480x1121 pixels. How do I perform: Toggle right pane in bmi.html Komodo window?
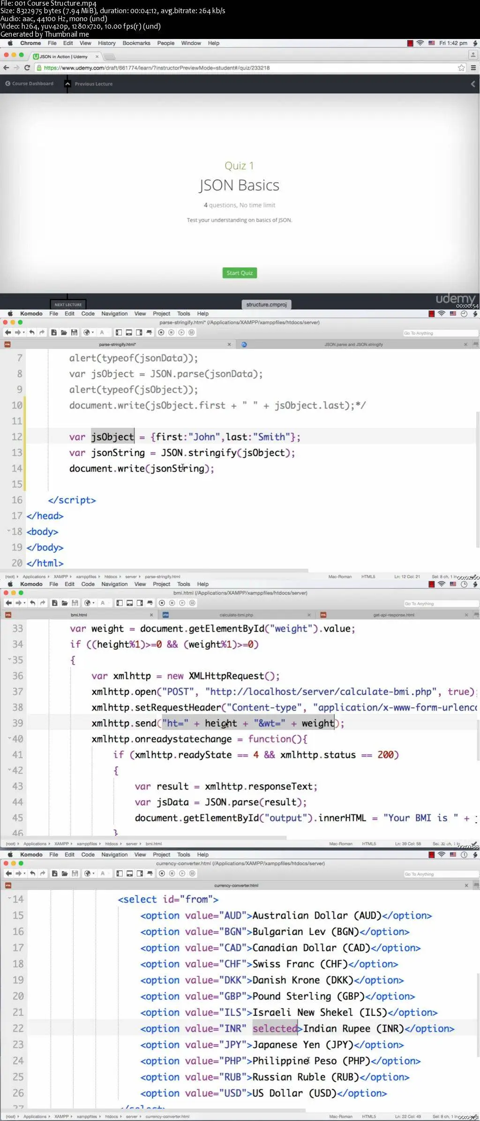coord(140,603)
